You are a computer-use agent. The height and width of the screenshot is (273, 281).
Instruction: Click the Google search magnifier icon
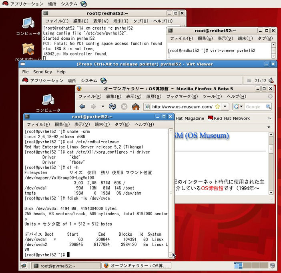(x=268, y=106)
